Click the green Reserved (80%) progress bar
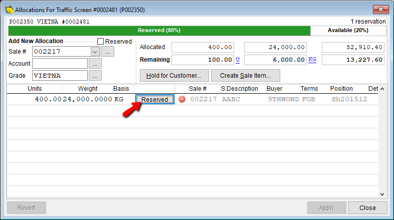The height and width of the screenshot is (220, 394). point(159,31)
